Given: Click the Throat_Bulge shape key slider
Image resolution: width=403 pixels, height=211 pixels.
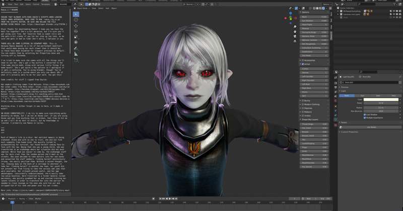Looking at the screenshot, I should [314, 124].
